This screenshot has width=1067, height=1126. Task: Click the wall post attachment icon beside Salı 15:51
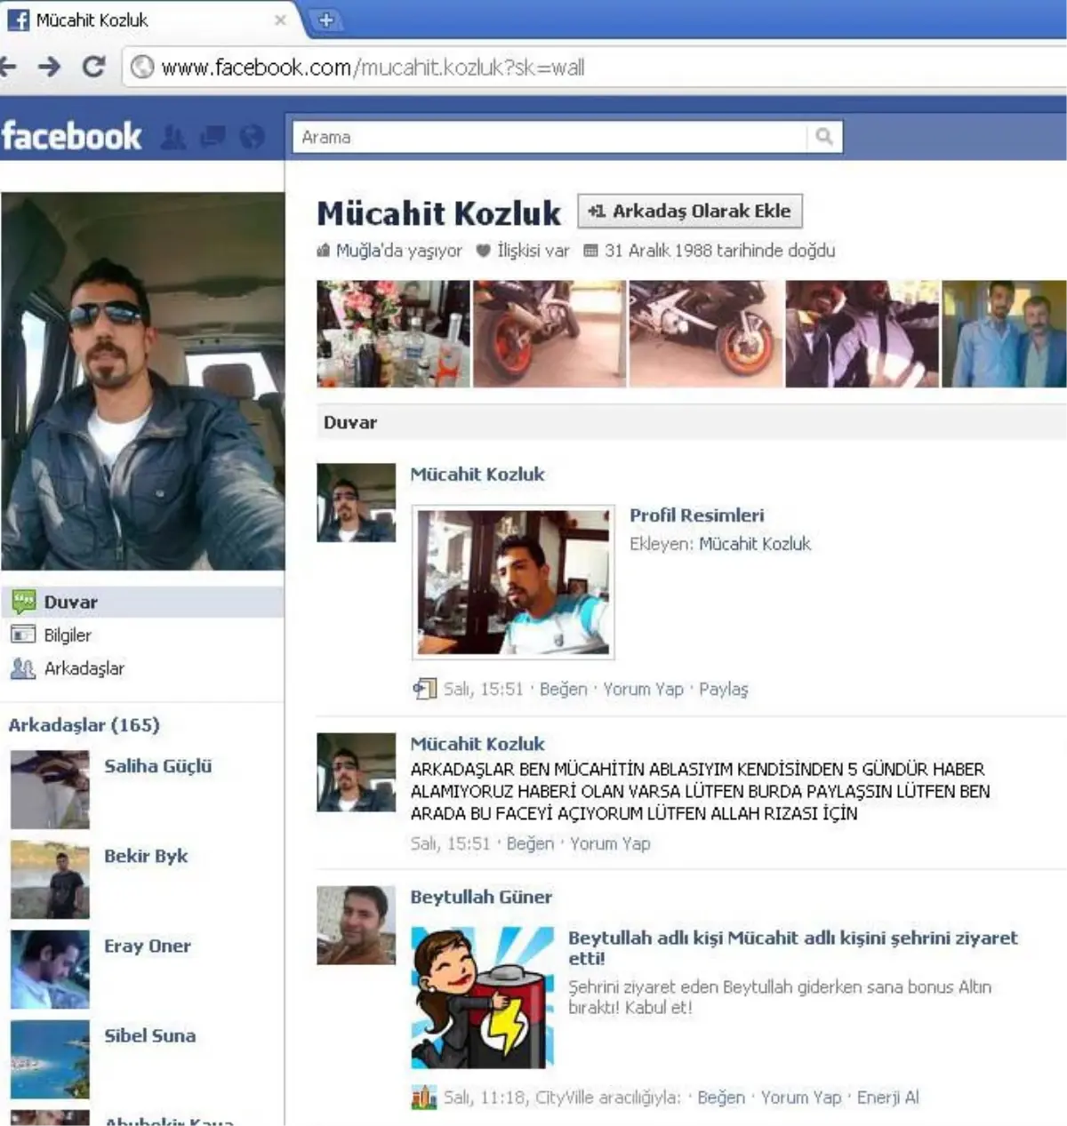pos(424,689)
